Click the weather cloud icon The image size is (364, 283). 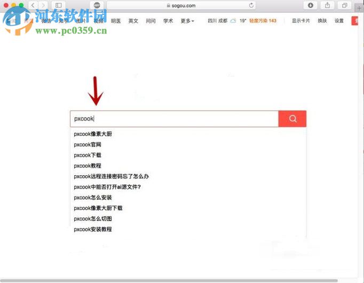point(233,21)
